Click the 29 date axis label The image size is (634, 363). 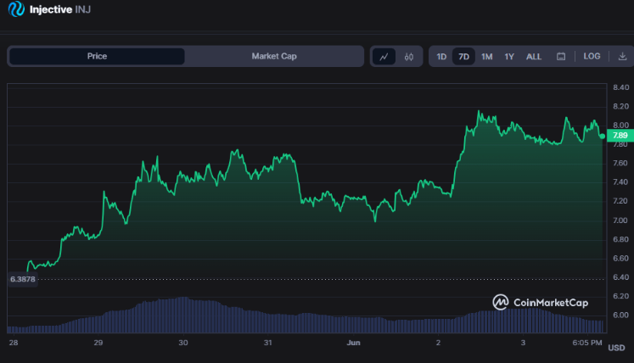(x=98, y=343)
